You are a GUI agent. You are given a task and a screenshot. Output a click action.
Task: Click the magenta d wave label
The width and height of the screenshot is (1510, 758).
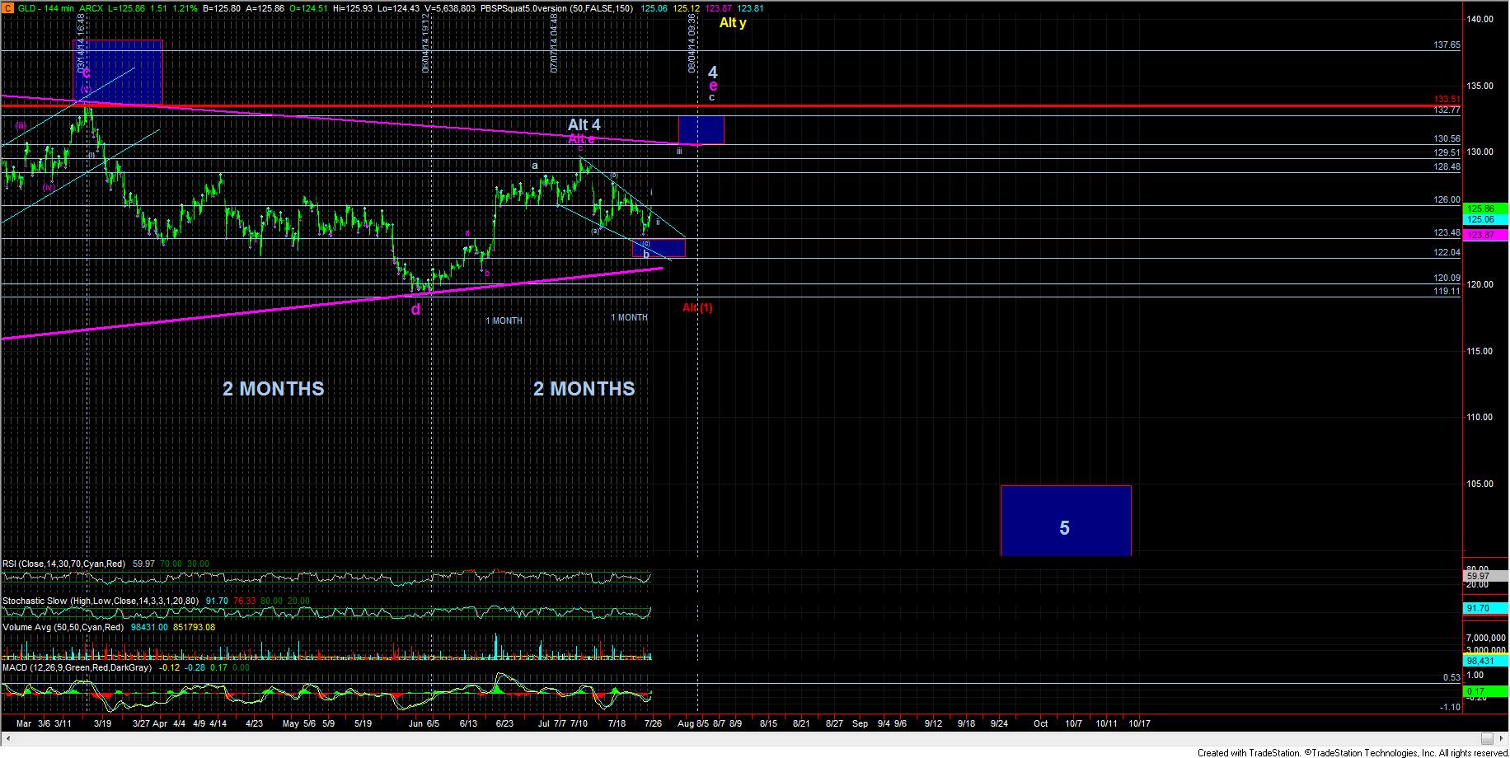coord(415,310)
